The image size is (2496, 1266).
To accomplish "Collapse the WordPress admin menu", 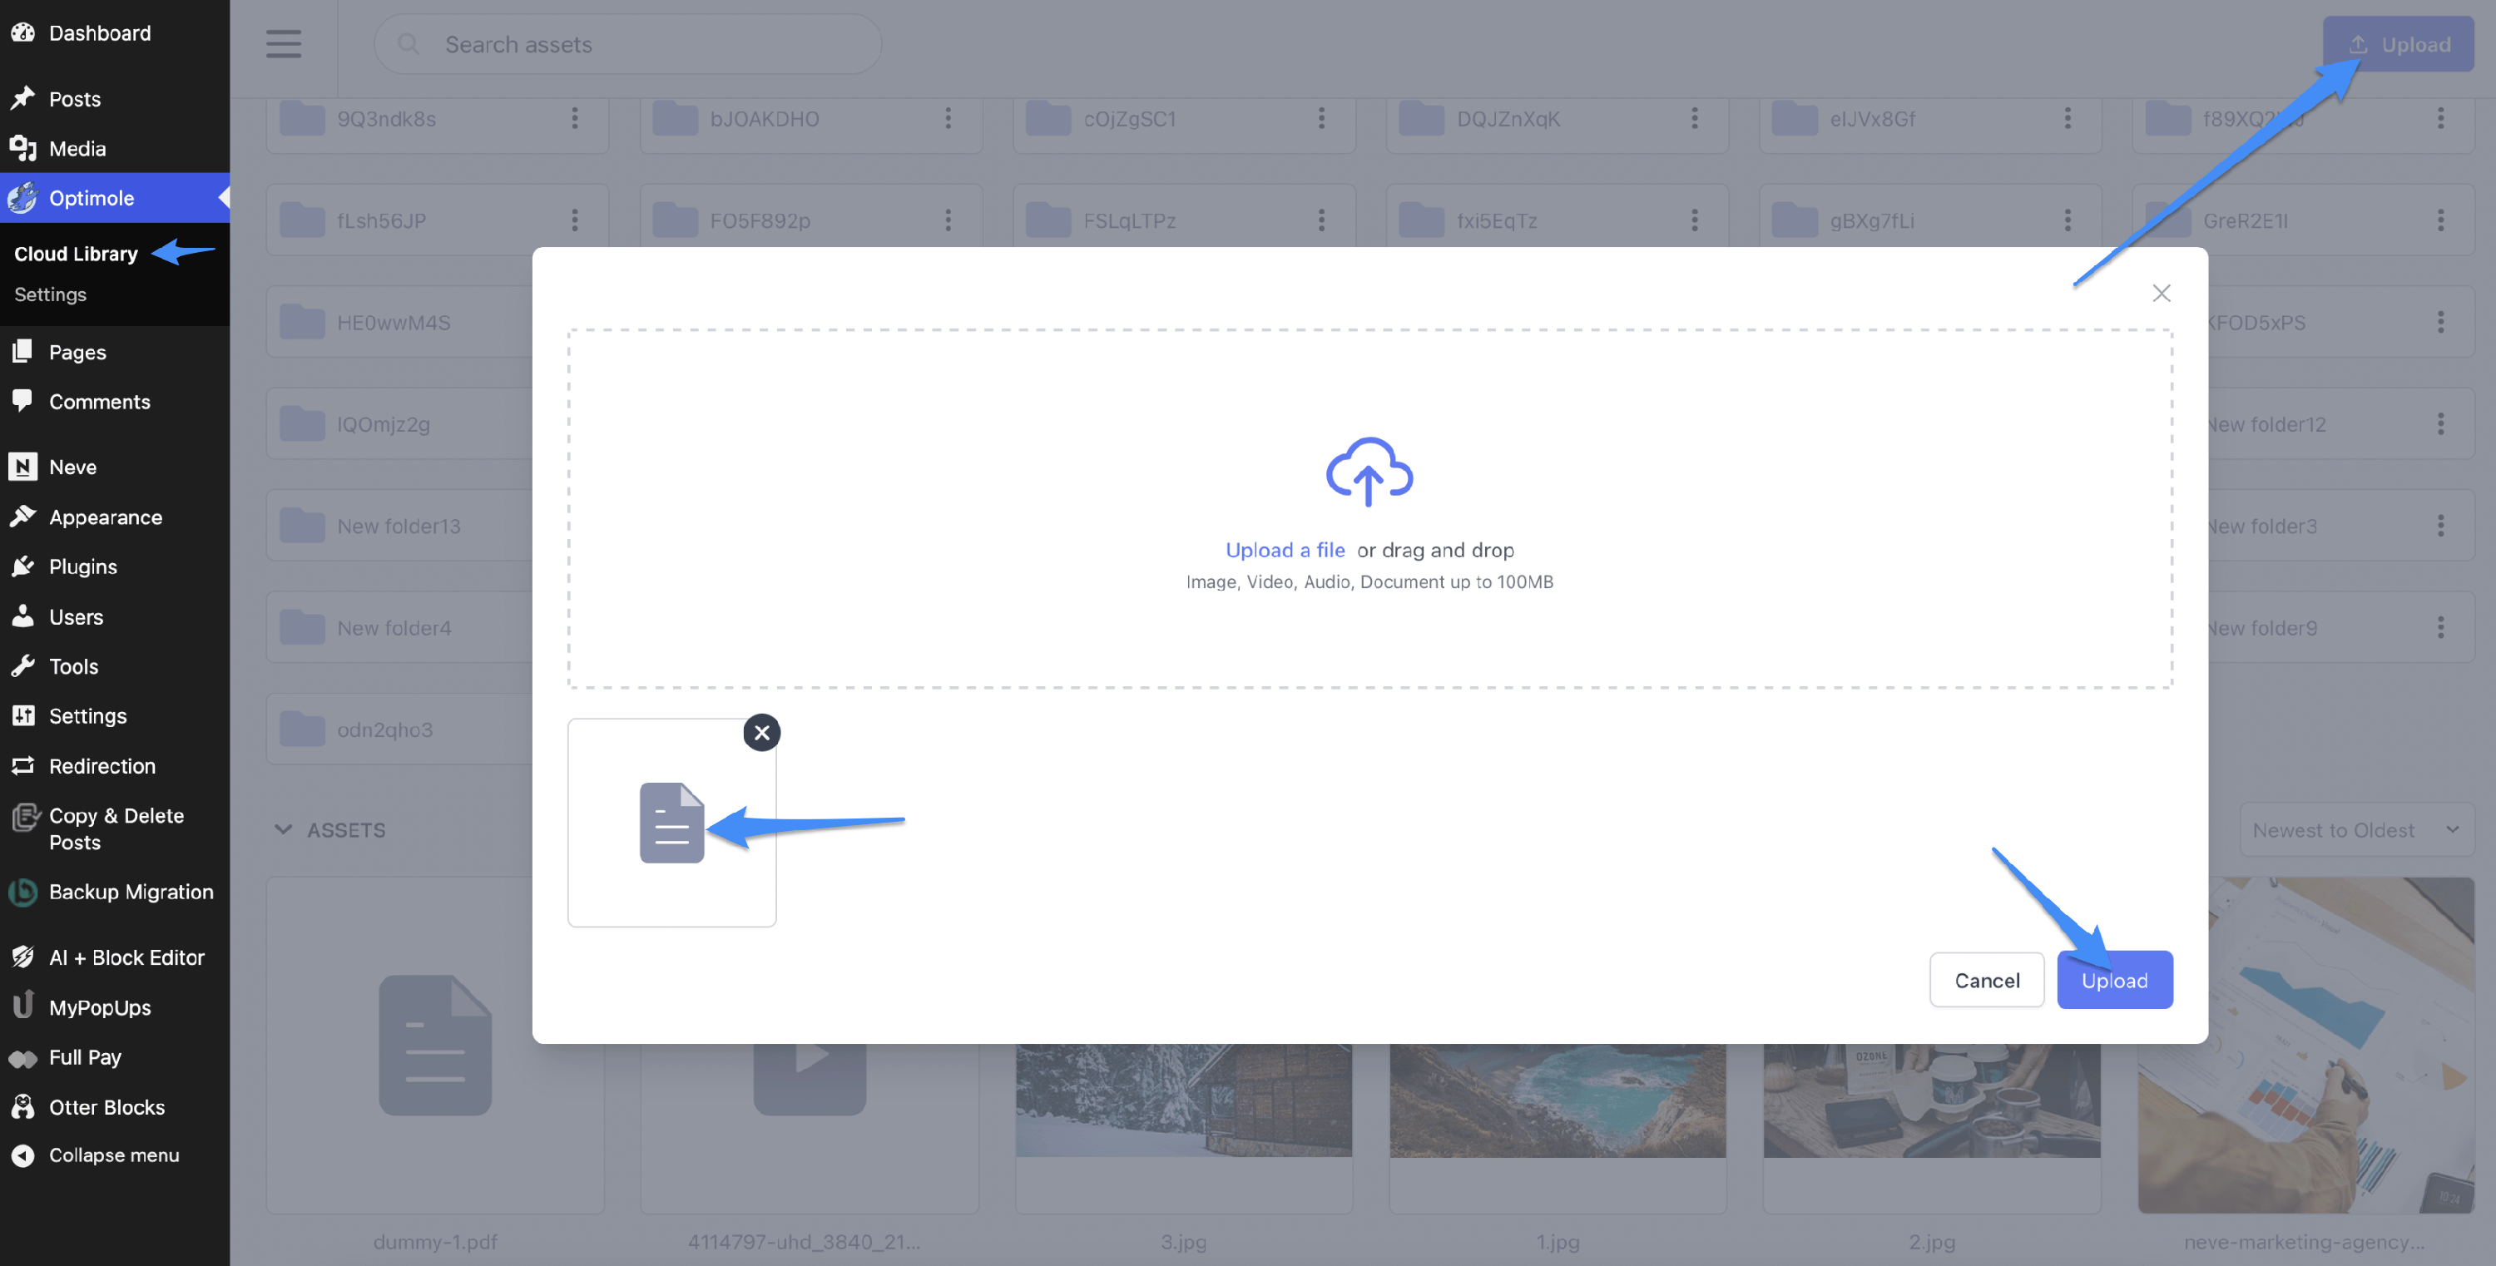I will (113, 1155).
